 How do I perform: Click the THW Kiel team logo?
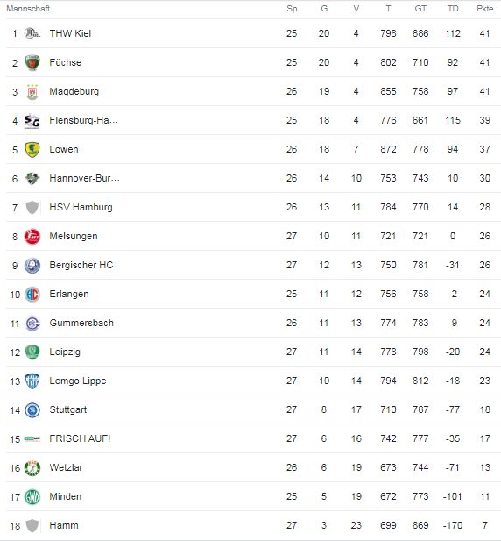coord(32,33)
